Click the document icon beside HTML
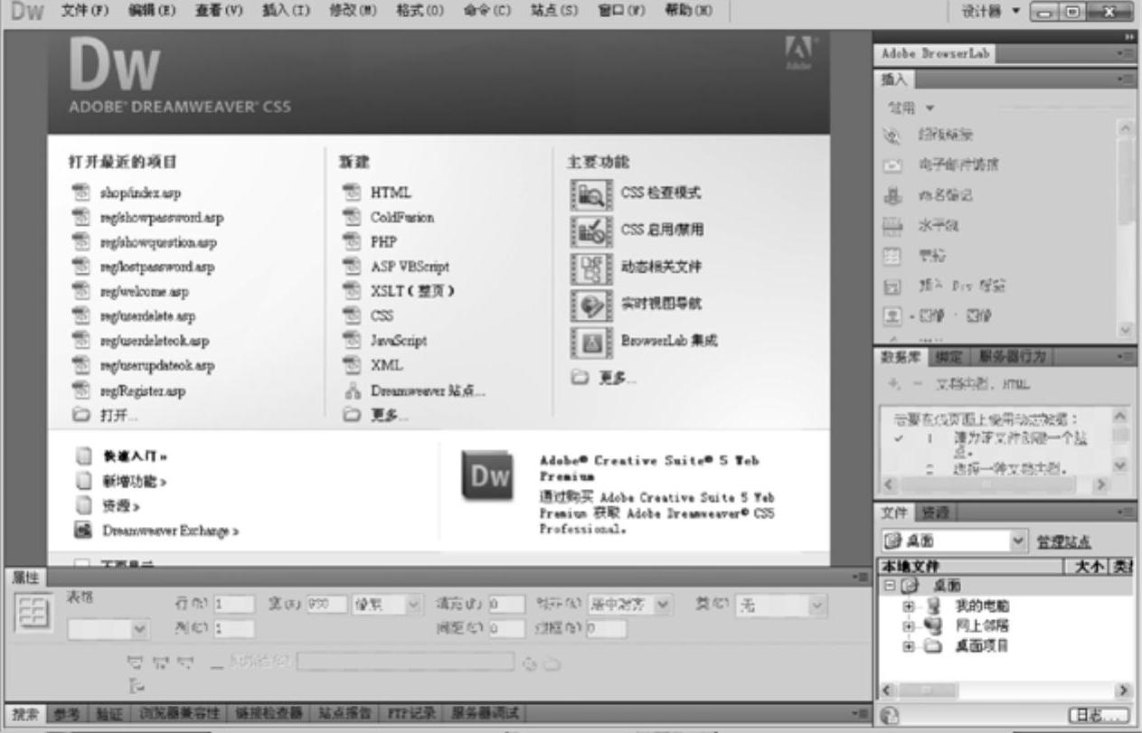The height and width of the screenshot is (733, 1142). (352, 193)
